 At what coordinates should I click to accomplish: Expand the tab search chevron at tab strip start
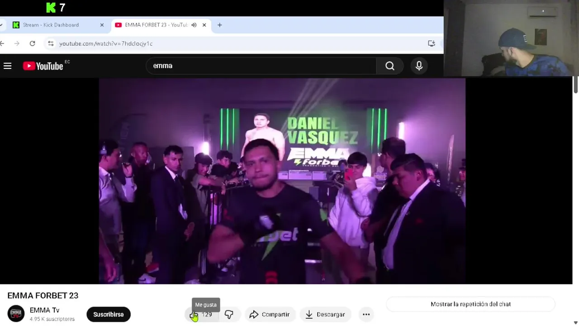pyautogui.click(x=1, y=25)
